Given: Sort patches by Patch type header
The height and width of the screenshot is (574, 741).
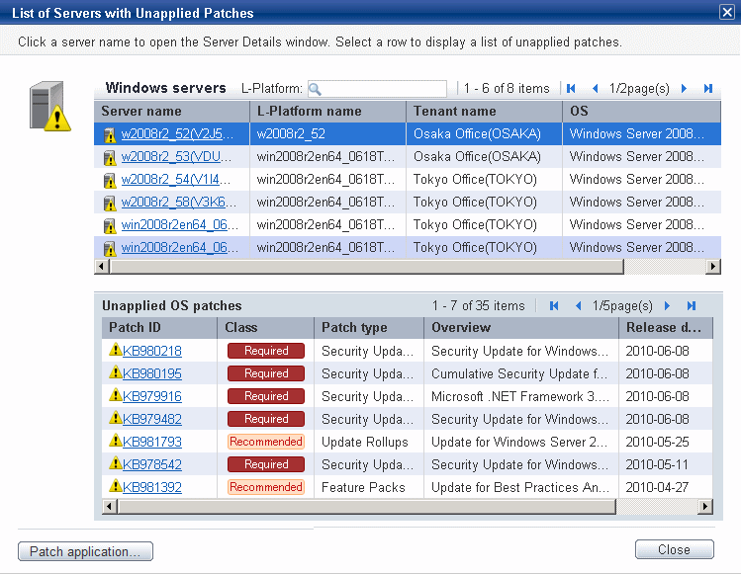Looking at the screenshot, I should click(x=369, y=328).
